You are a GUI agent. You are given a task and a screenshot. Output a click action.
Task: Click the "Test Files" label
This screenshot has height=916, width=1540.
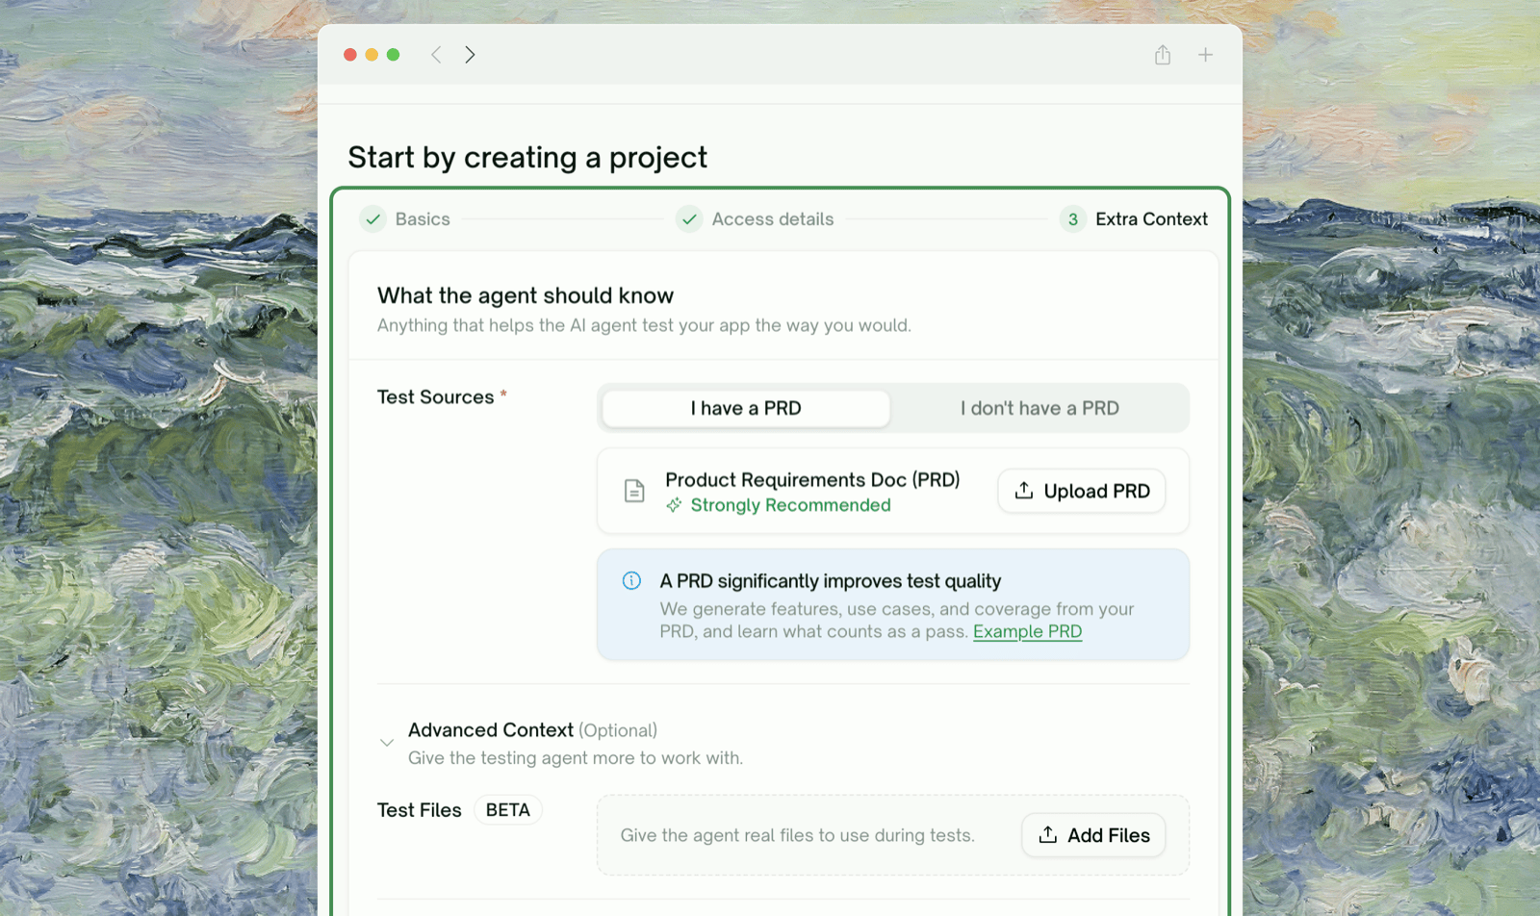pyautogui.click(x=420, y=810)
